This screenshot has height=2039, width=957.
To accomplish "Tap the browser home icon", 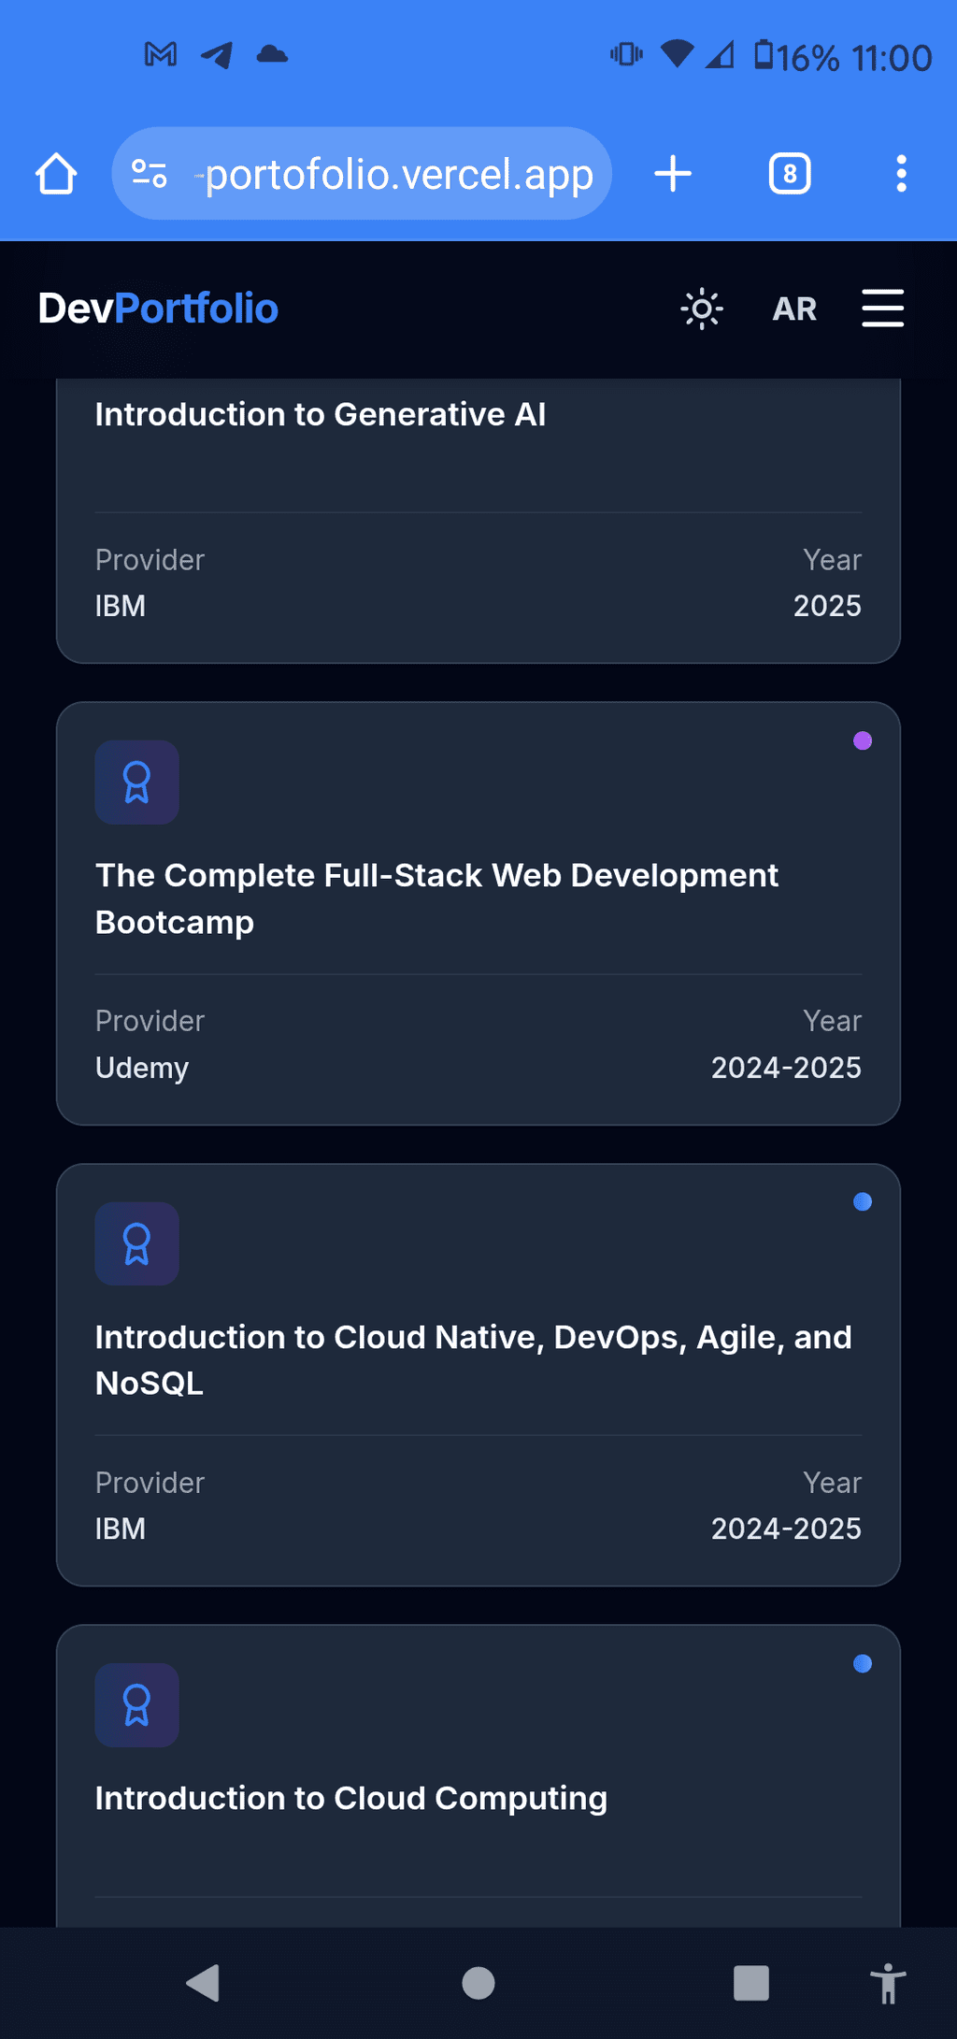I will [x=56, y=174].
